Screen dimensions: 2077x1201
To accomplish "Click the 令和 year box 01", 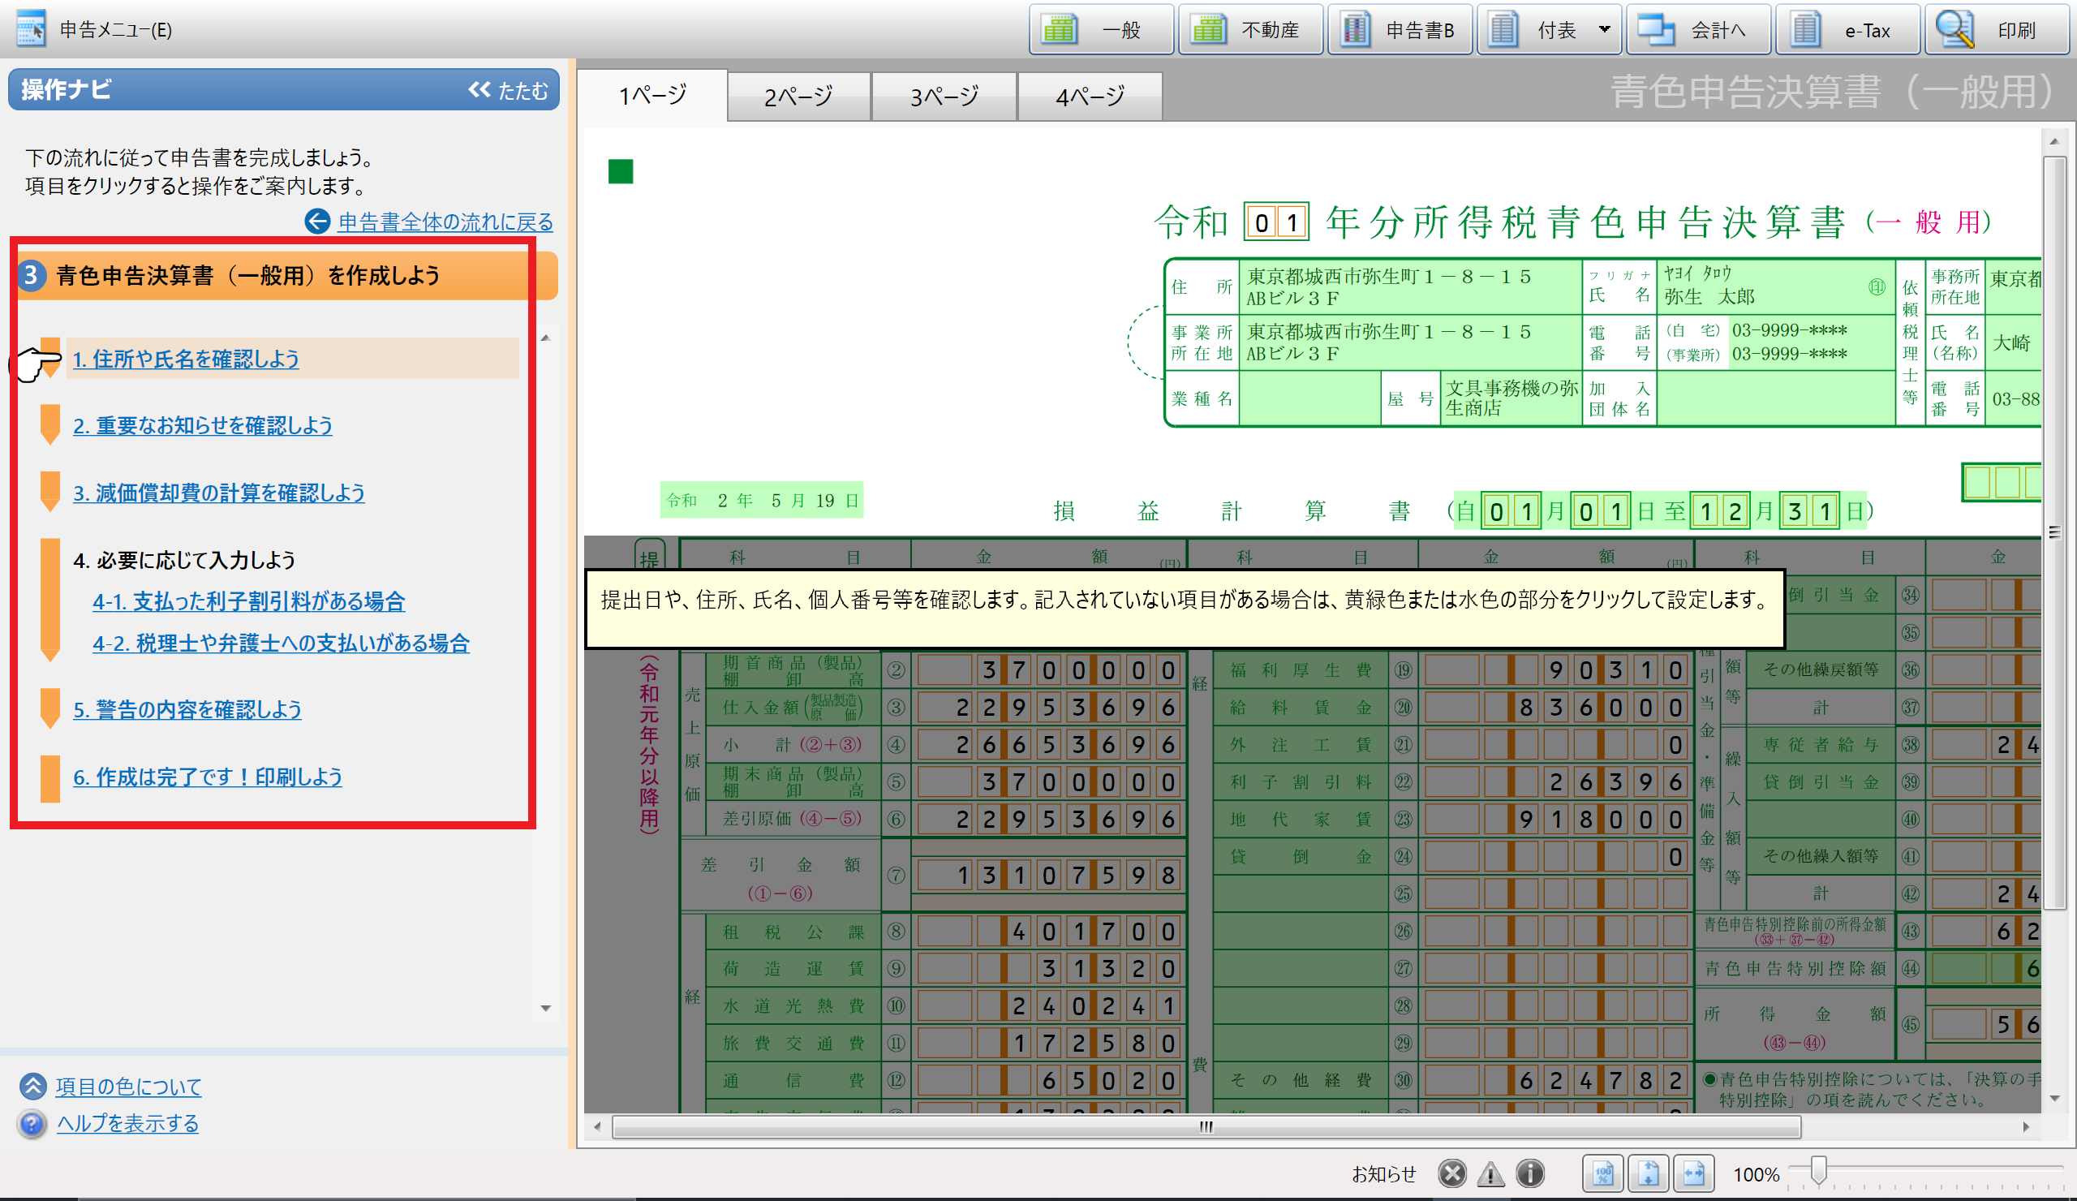I will tap(1276, 222).
